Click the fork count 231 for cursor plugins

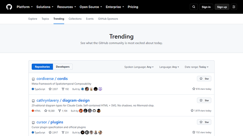pyautogui.click(x=65, y=132)
